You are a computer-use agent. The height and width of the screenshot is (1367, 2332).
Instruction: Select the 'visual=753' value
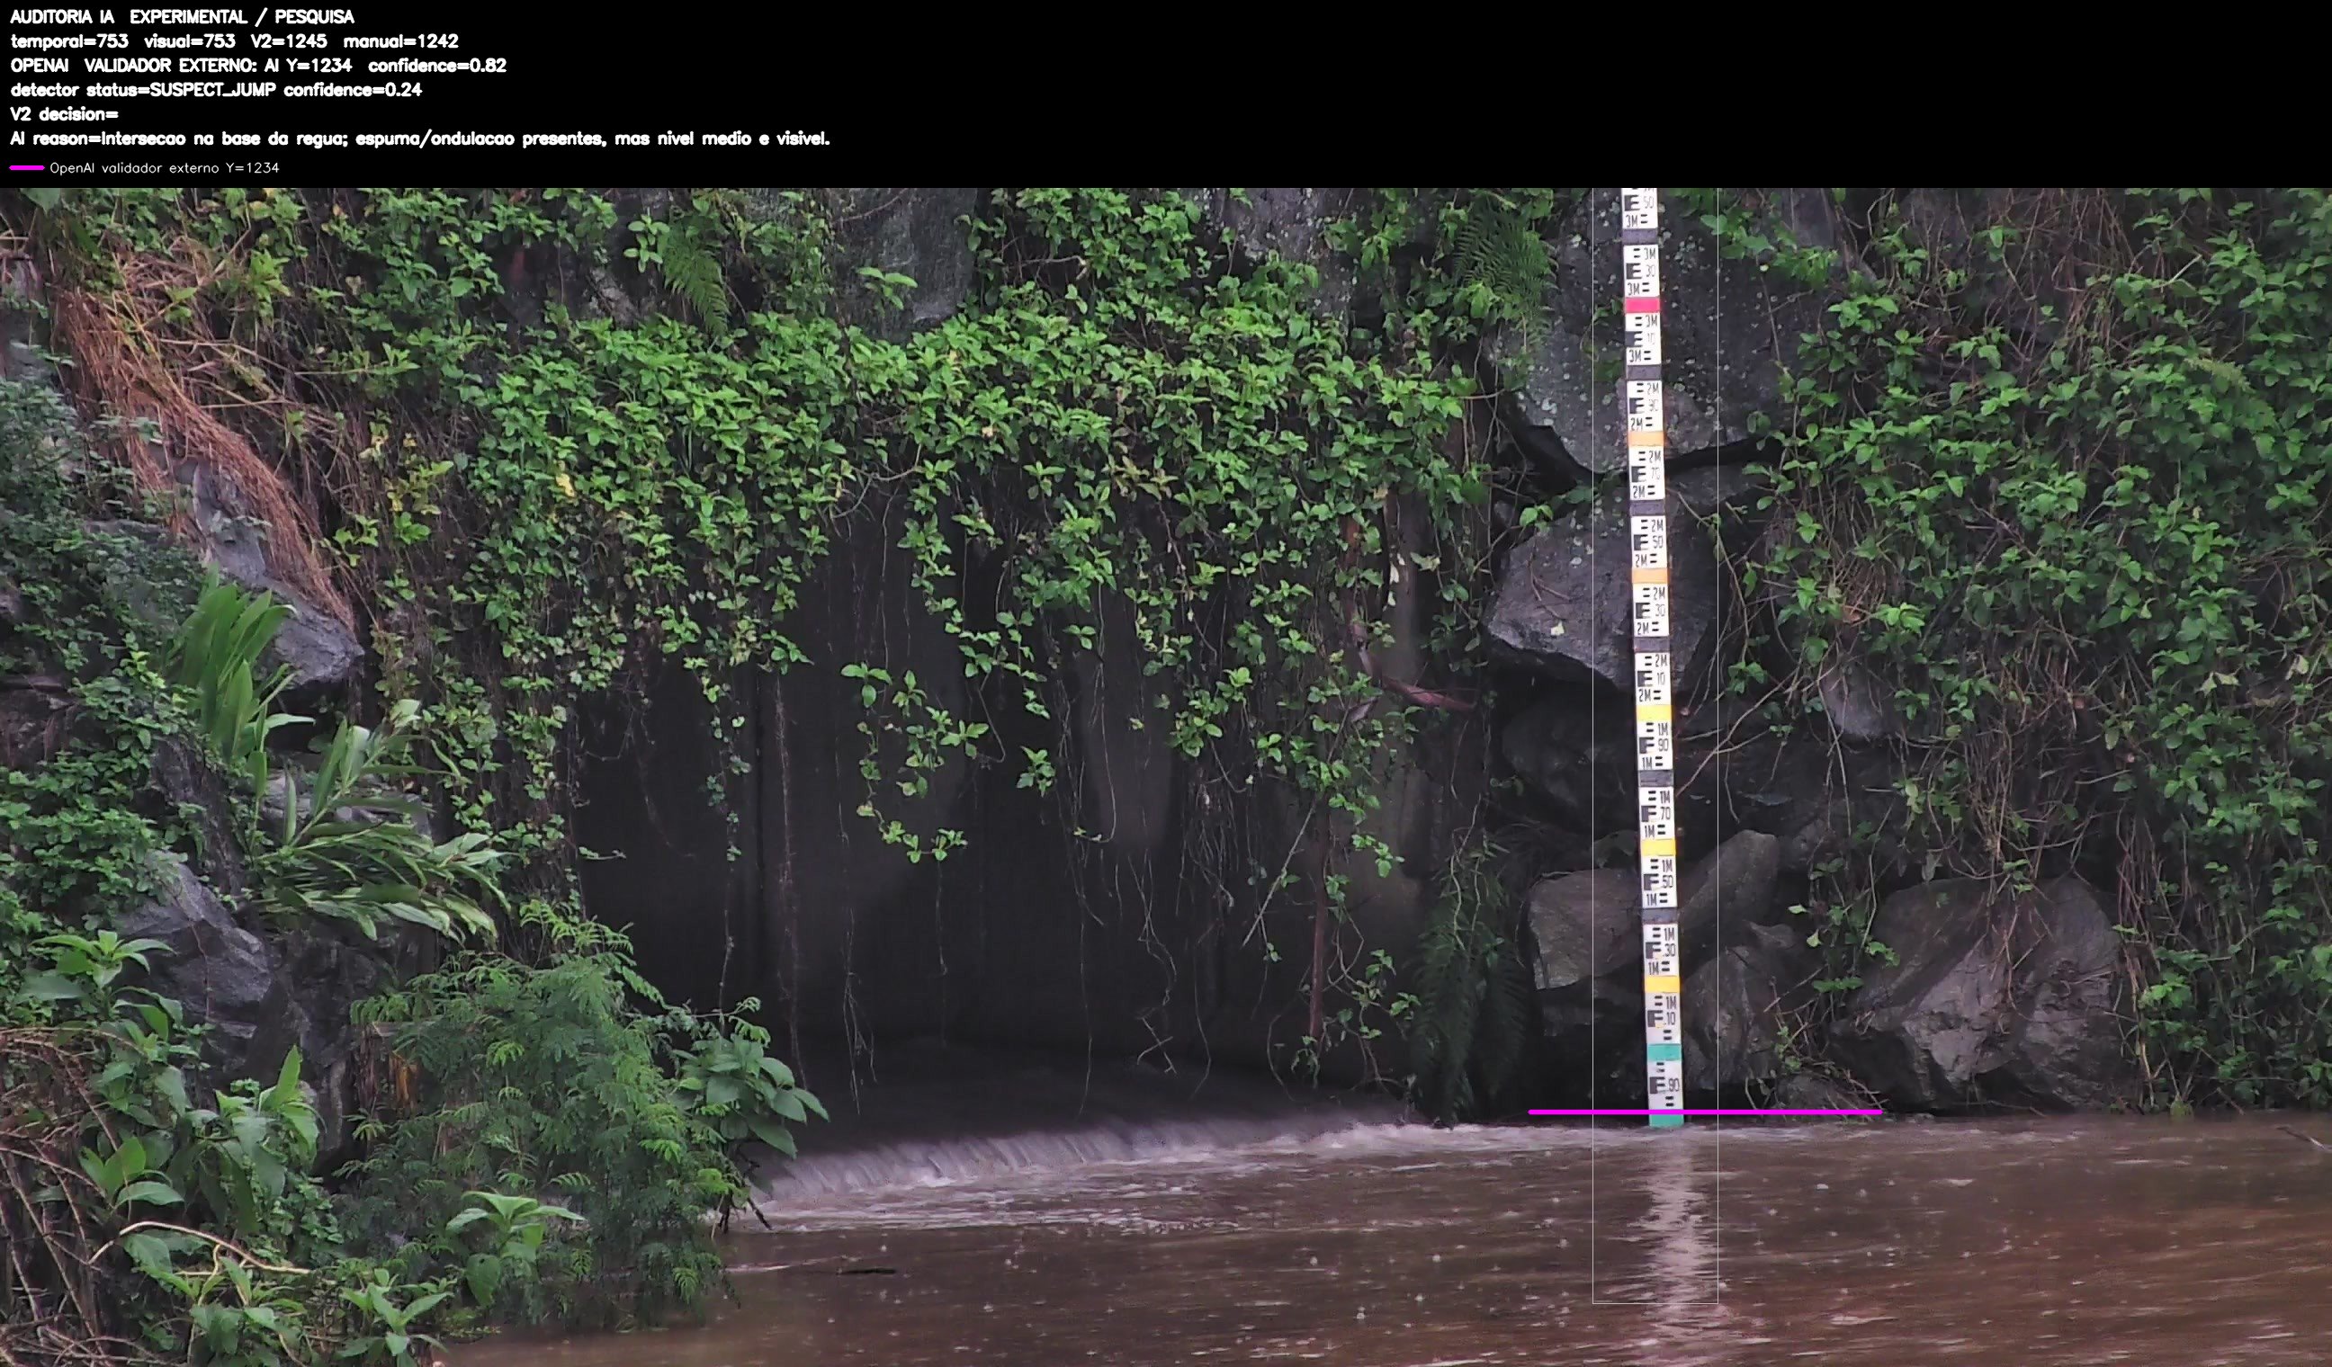[190, 40]
